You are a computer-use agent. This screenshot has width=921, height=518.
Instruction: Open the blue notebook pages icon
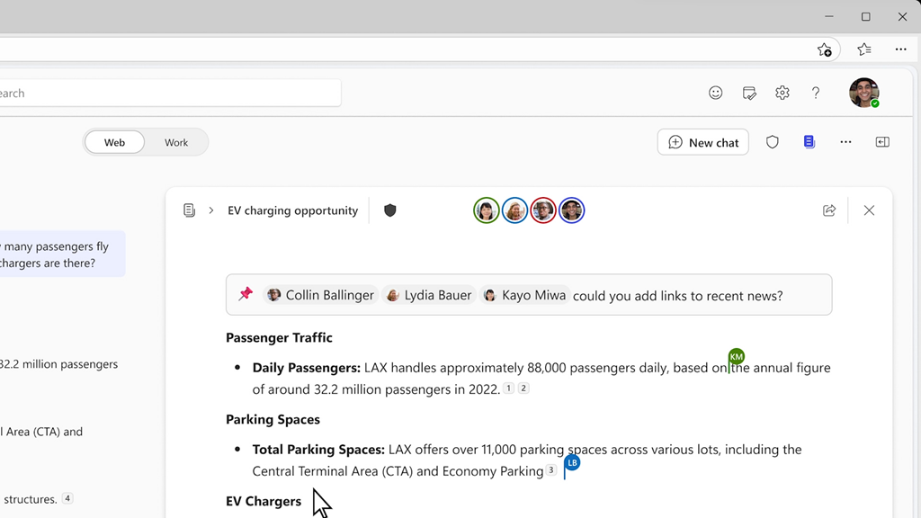coord(809,142)
